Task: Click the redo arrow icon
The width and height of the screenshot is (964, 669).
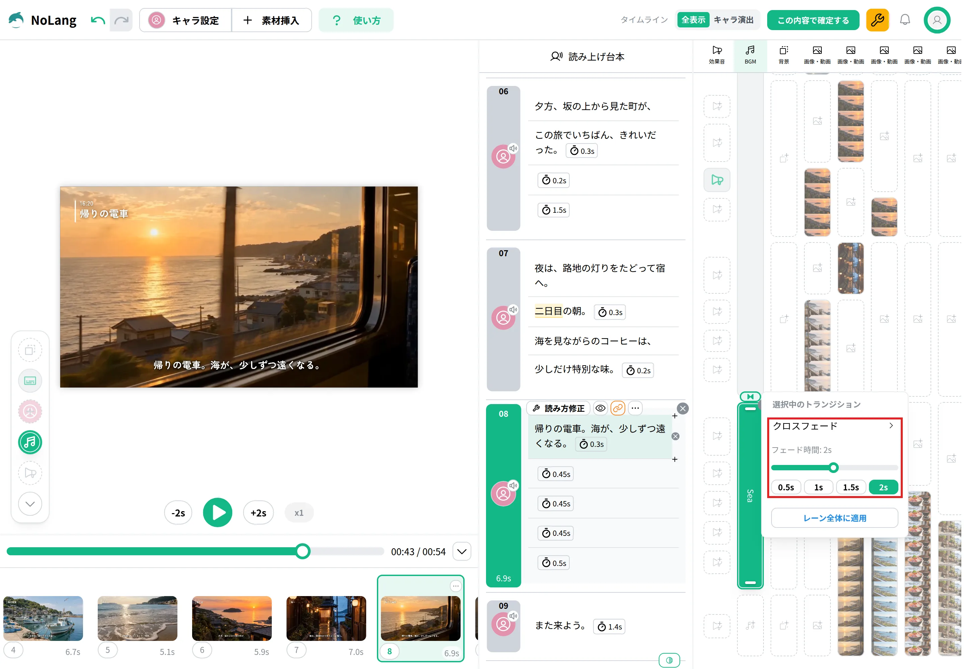Action: pos(121,20)
